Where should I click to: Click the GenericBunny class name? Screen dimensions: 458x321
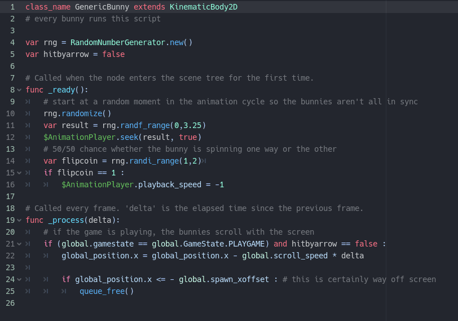(x=102, y=7)
